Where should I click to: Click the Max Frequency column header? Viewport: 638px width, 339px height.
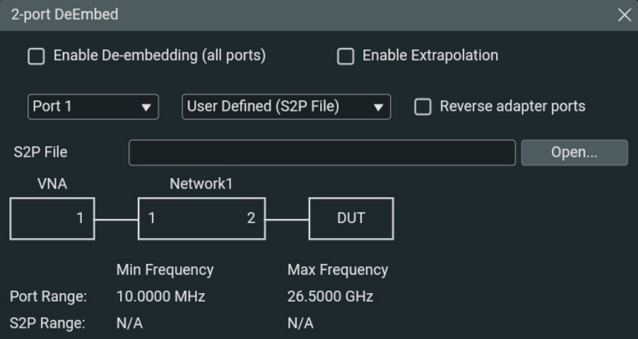coord(337,270)
